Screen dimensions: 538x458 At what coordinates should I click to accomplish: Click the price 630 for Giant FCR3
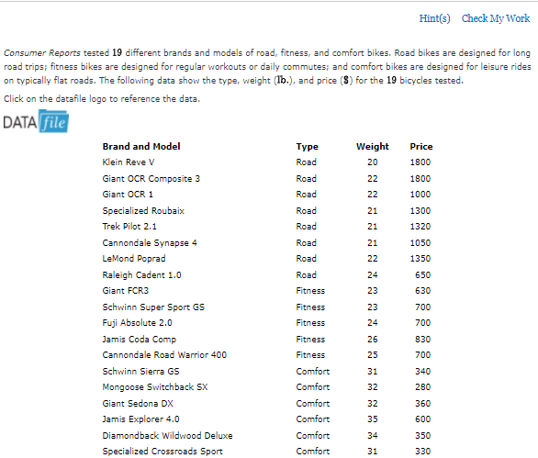click(x=422, y=291)
